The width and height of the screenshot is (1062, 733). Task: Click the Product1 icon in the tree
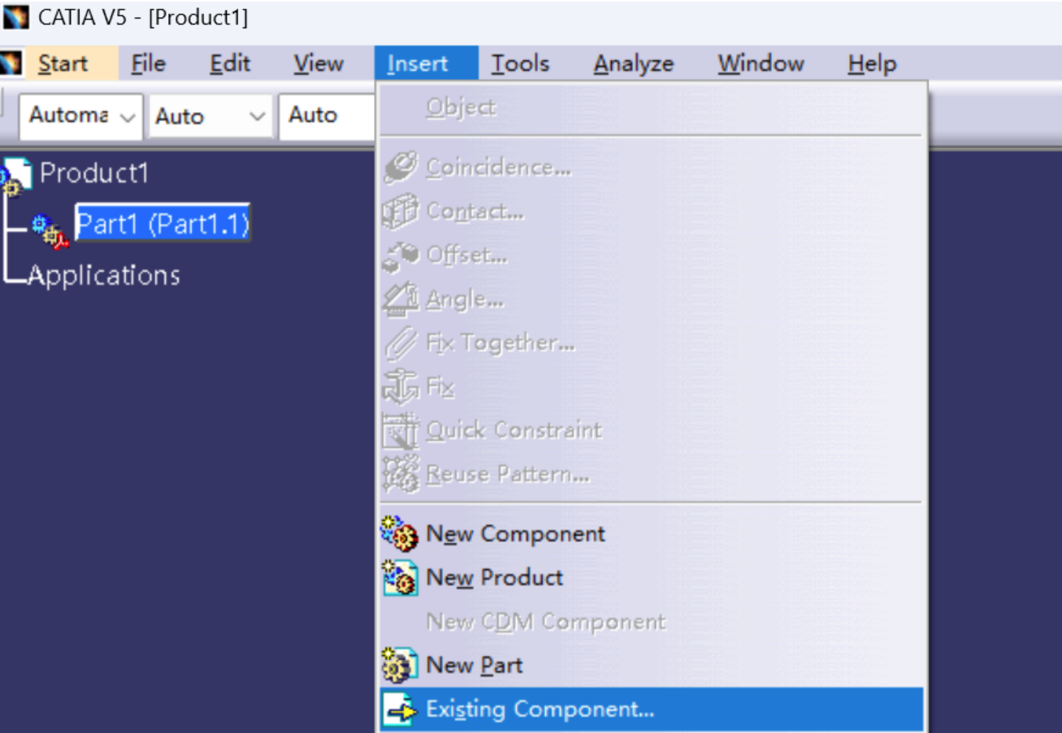coord(16,175)
